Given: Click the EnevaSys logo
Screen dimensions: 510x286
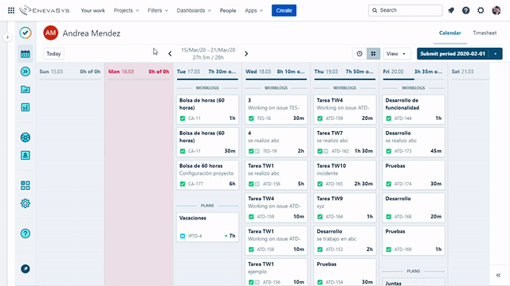Looking at the screenshot, I should (x=45, y=10).
